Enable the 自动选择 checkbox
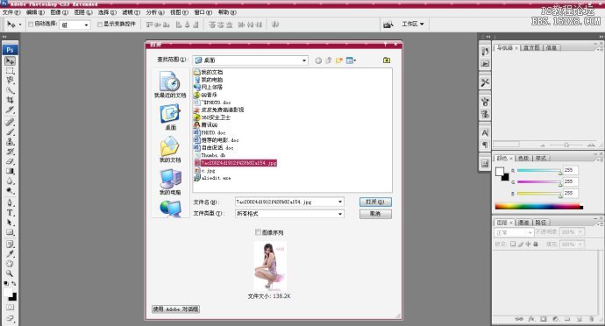This screenshot has height=326, width=605. click(31, 25)
